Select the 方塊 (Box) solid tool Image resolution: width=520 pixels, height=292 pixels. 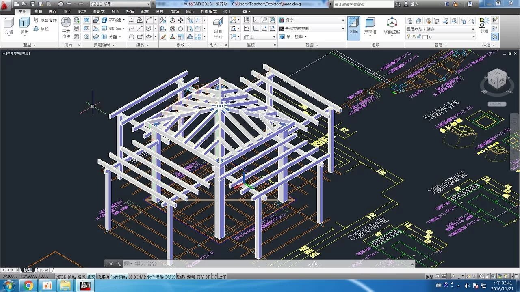[x=9, y=27]
